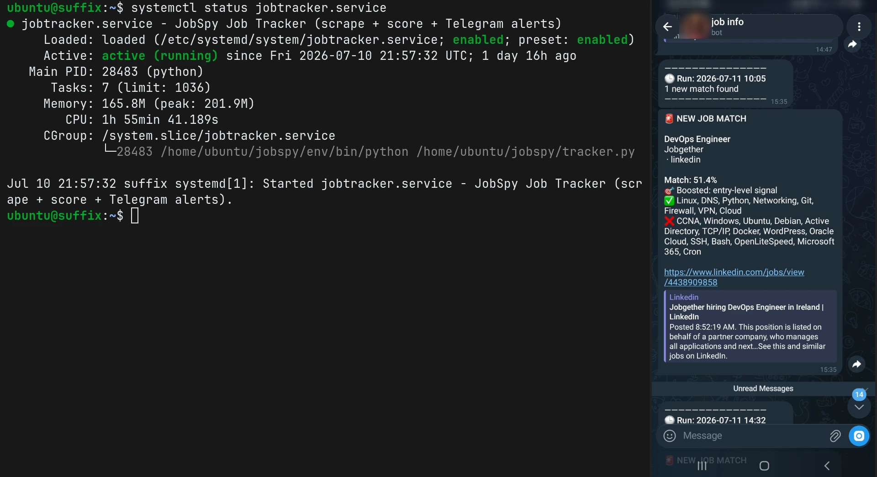Click the systemctl status command text
This screenshot has width=877, height=477.
(259, 8)
